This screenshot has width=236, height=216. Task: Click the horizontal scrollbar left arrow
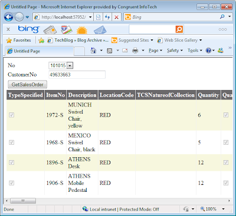(6, 201)
